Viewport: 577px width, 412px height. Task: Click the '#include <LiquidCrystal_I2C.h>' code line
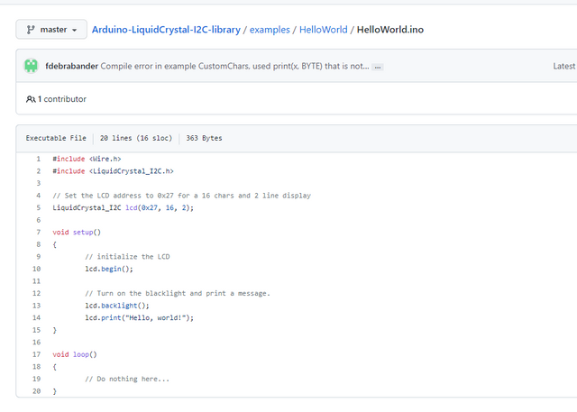[x=113, y=171]
